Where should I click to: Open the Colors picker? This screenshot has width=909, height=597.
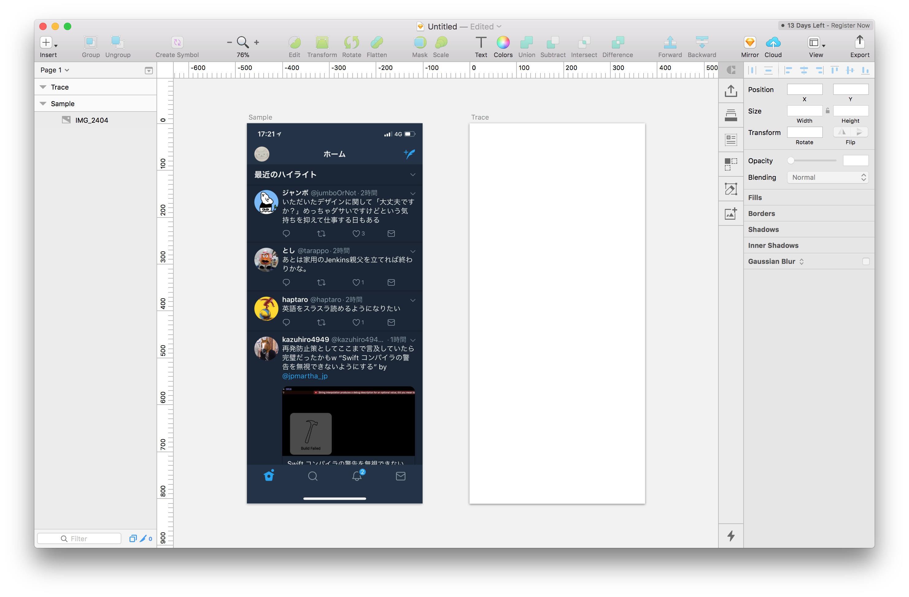tap(503, 42)
